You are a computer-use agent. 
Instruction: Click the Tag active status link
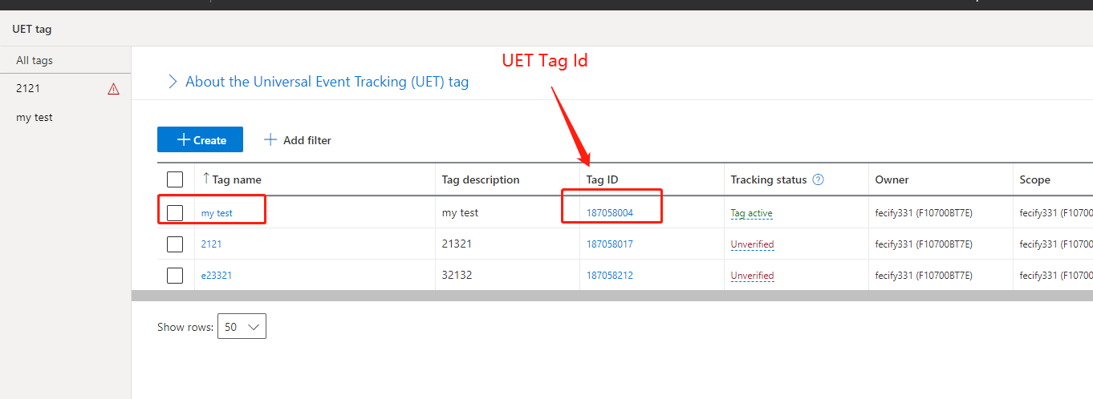coord(751,213)
